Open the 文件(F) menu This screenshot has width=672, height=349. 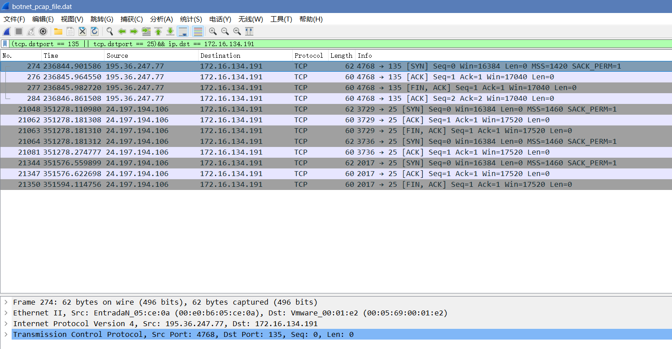[14, 19]
